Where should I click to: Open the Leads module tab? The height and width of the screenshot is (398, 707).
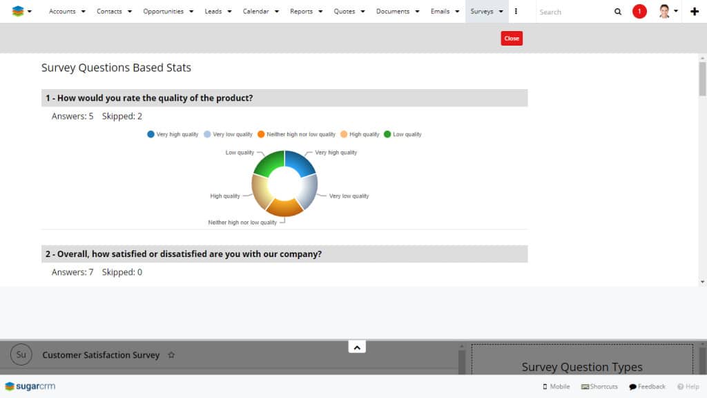(213, 11)
